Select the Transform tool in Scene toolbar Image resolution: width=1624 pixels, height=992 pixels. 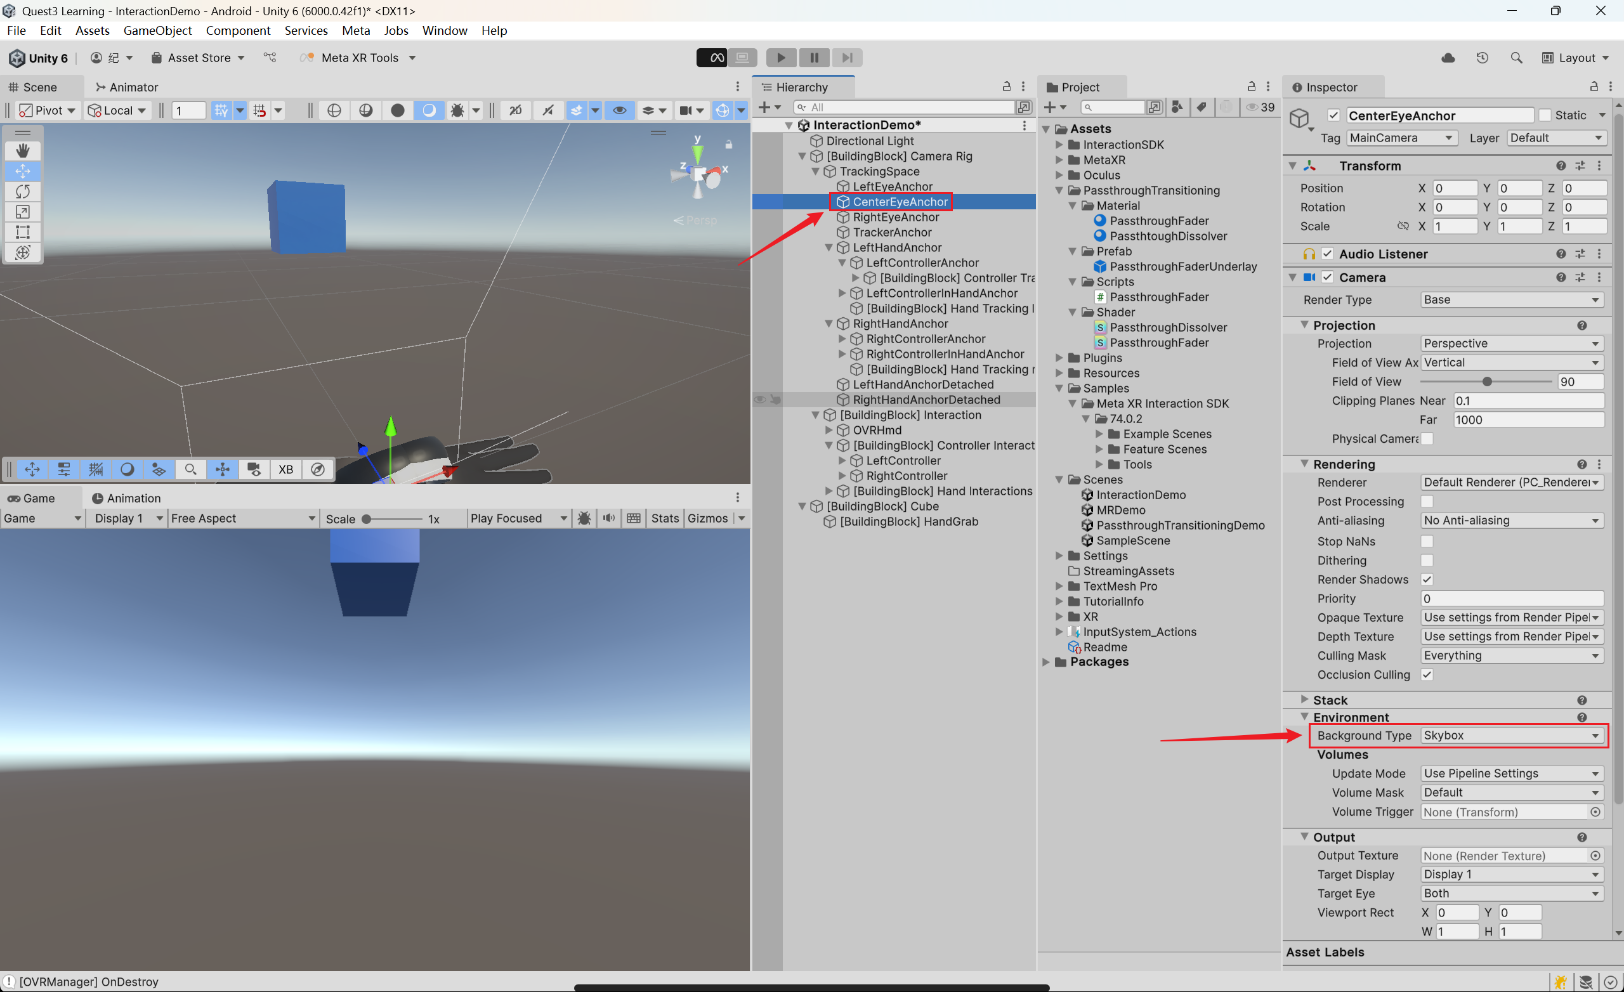[x=22, y=252]
